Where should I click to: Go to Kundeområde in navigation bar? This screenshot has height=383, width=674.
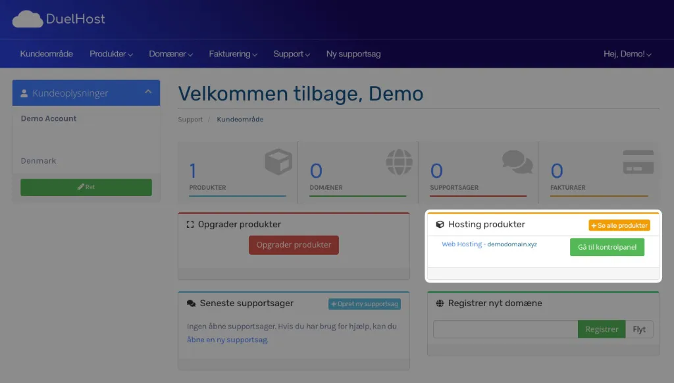tap(47, 54)
